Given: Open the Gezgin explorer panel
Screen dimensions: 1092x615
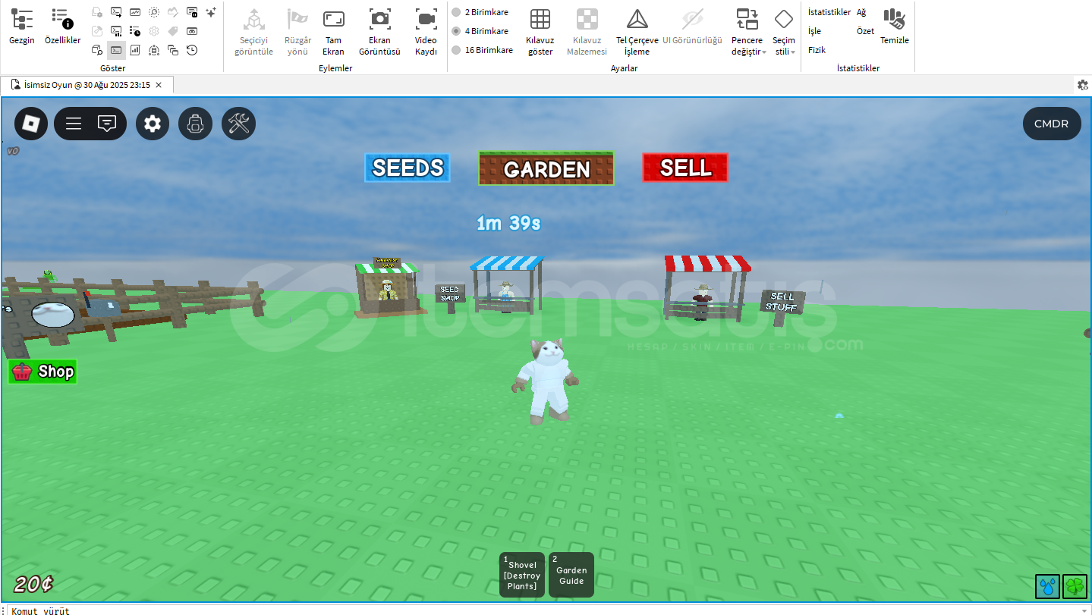Looking at the screenshot, I should coord(22,27).
